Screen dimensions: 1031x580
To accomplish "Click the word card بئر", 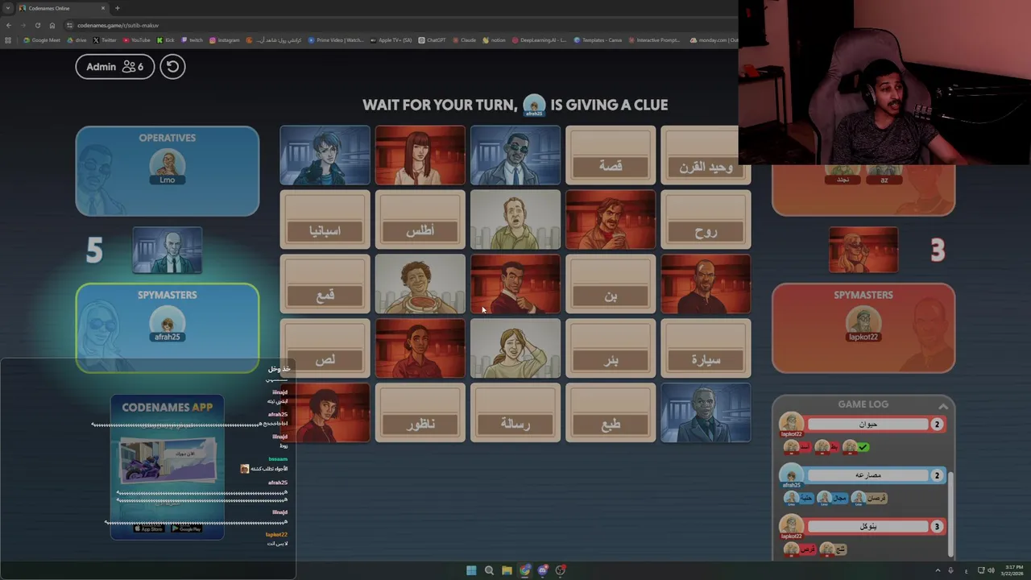I will [x=611, y=348].
